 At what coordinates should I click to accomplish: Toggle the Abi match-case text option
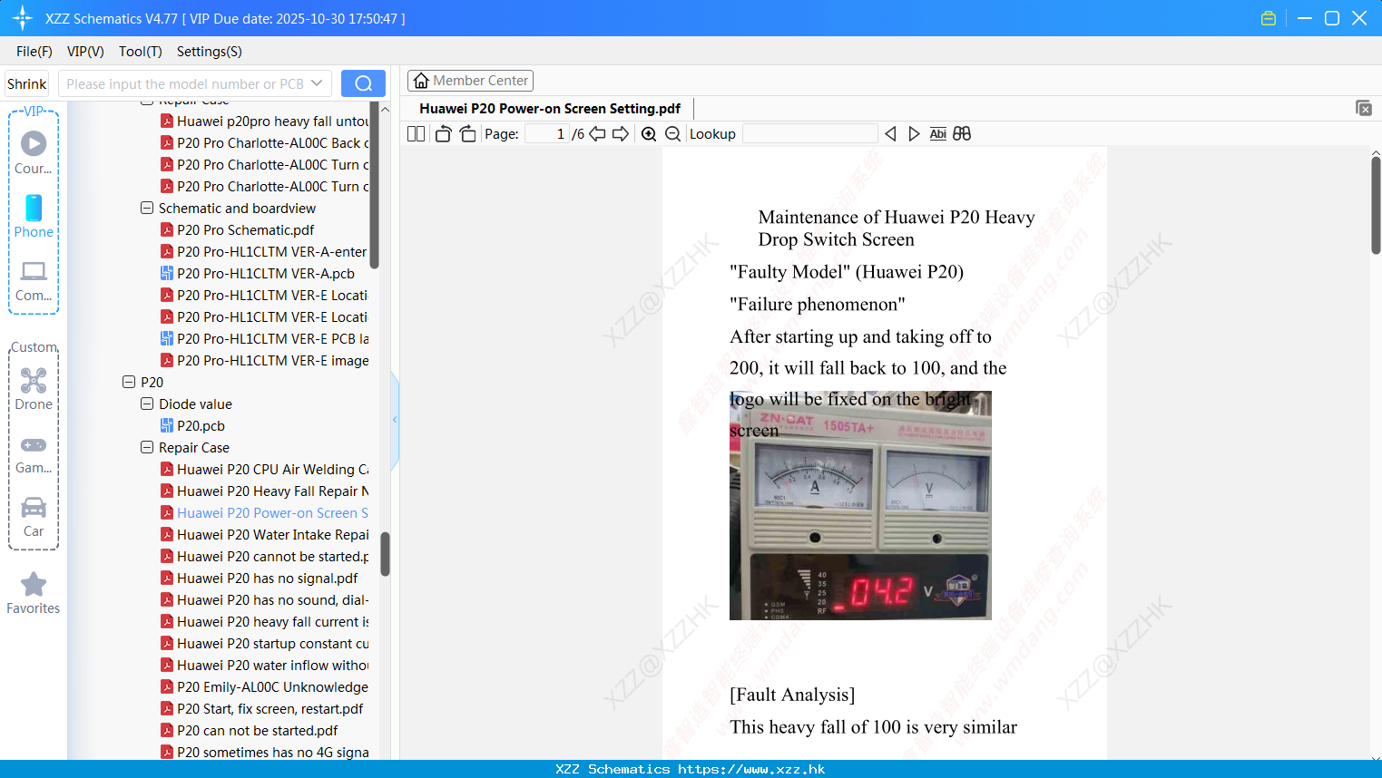click(937, 134)
